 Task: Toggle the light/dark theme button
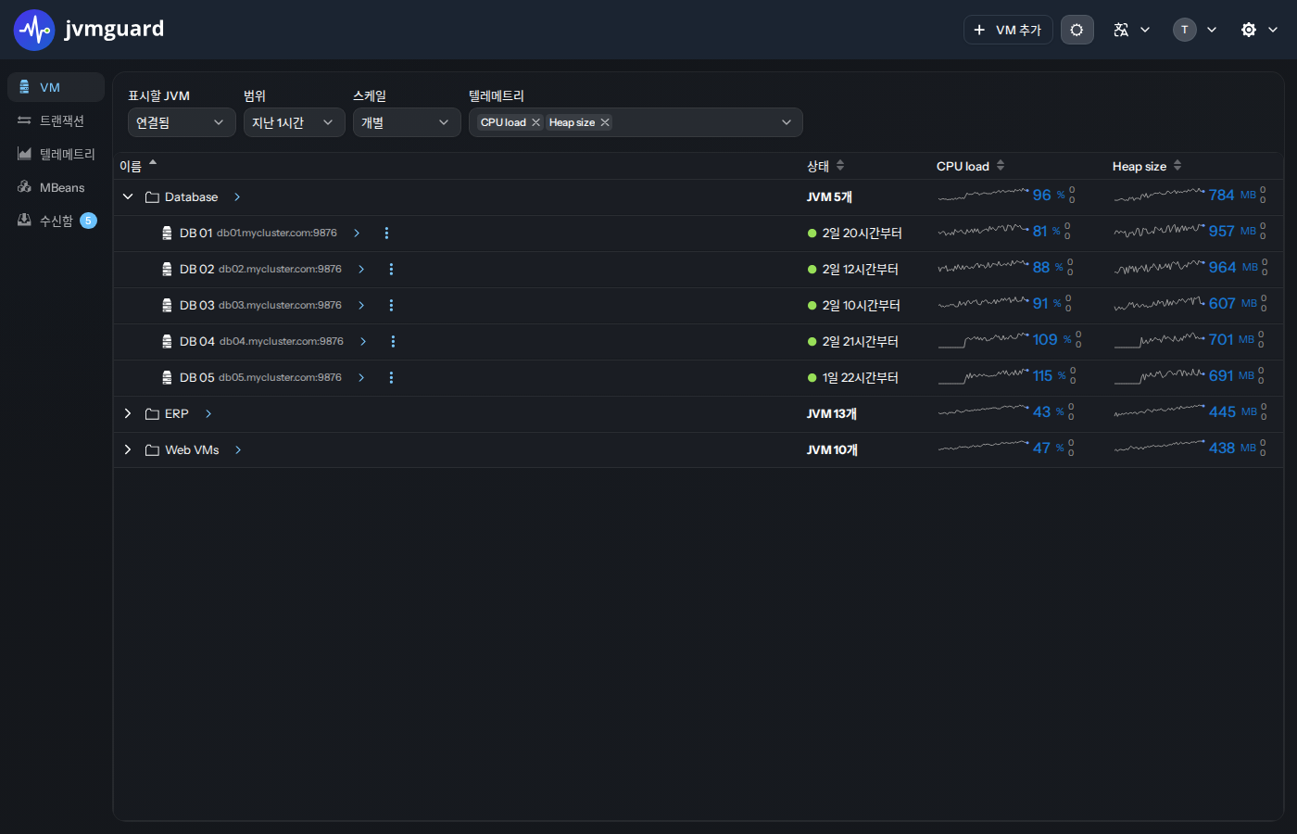click(1077, 30)
